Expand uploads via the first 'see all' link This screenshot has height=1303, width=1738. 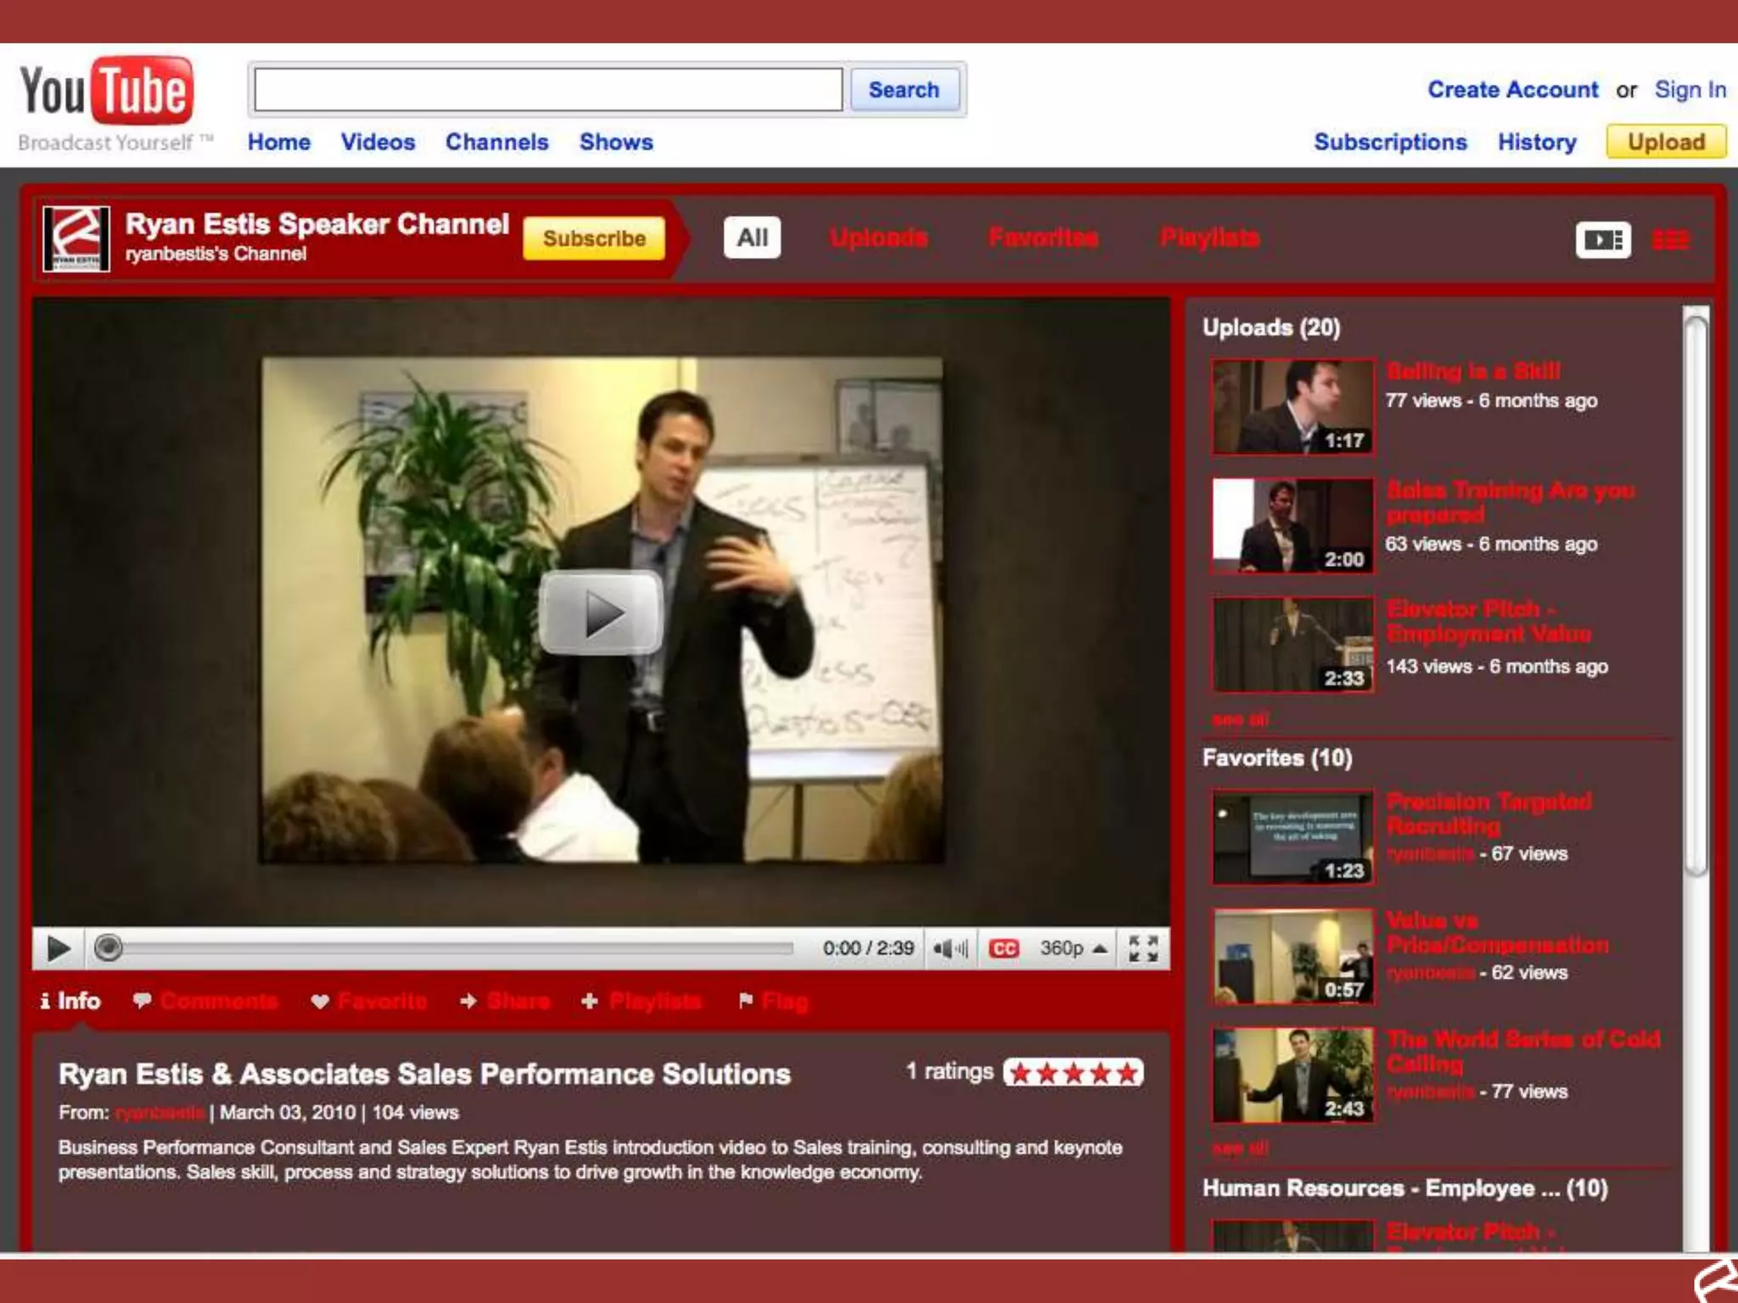(1240, 719)
